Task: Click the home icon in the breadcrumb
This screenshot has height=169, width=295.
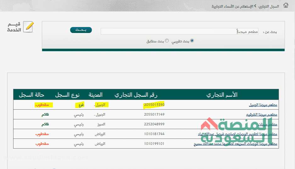Action: point(286,5)
